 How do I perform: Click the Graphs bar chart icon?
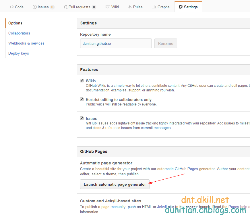154,7
